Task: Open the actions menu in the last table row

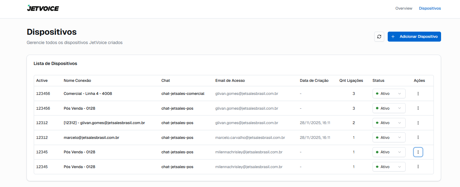Action: click(x=418, y=167)
